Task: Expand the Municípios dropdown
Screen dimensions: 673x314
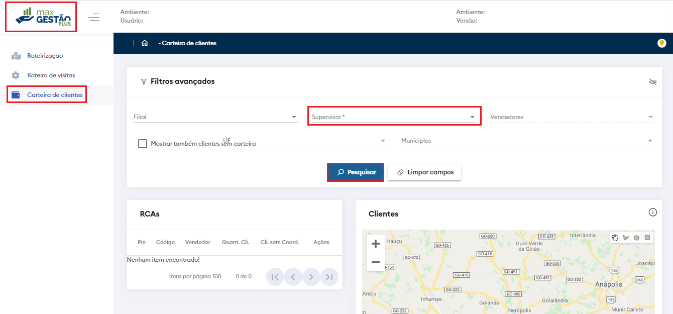Action: 527,141
